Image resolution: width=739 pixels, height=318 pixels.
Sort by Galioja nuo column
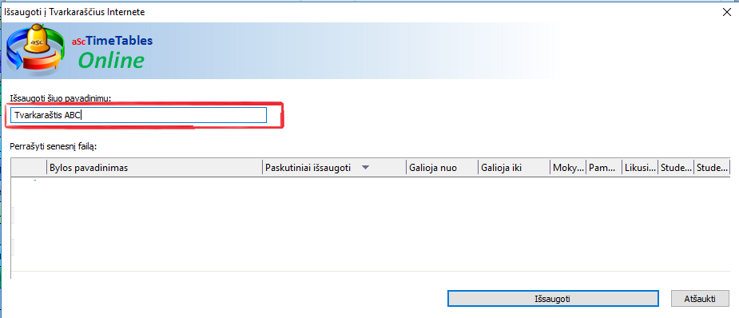pos(442,168)
